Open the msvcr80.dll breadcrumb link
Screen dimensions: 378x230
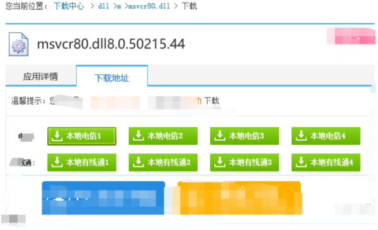click(149, 6)
